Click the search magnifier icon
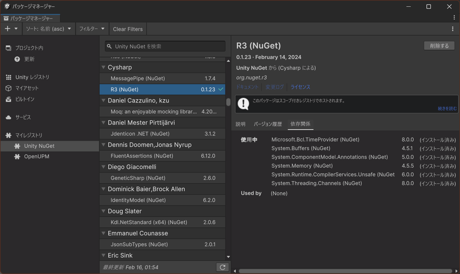Screen dimensions: 460x274 pyautogui.click(x=108, y=46)
